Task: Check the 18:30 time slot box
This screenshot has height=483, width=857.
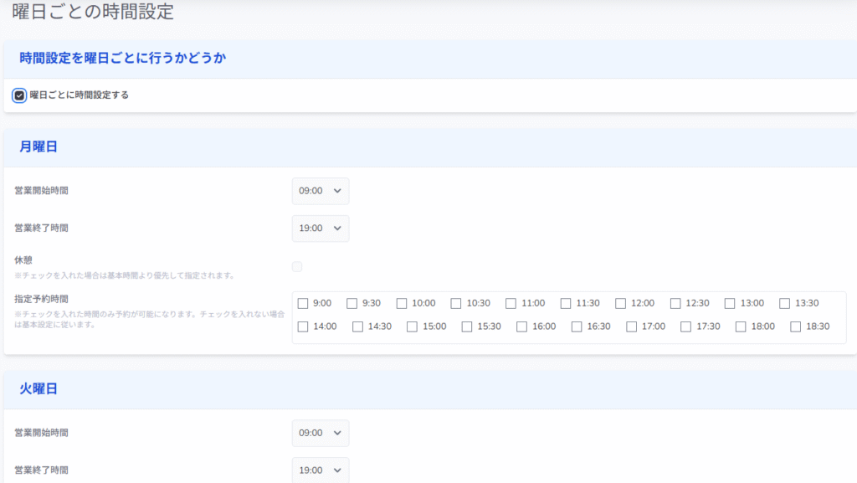Action: 796,326
